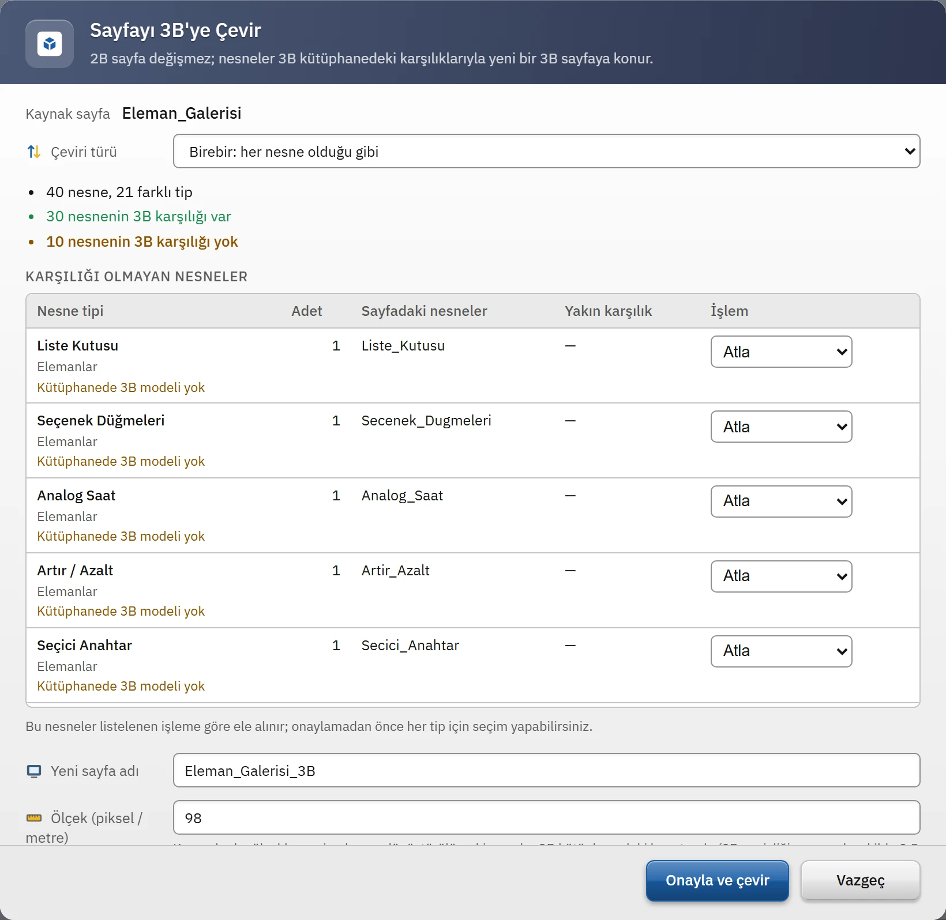946x920 pixels.
Task: Click the İşlem column header
Action: tap(729, 311)
